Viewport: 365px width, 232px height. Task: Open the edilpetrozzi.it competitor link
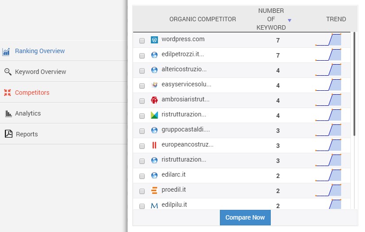[183, 54]
